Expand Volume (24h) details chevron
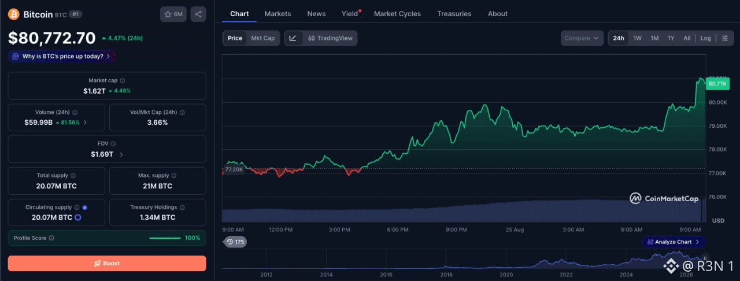740x281 pixels. click(86, 123)
